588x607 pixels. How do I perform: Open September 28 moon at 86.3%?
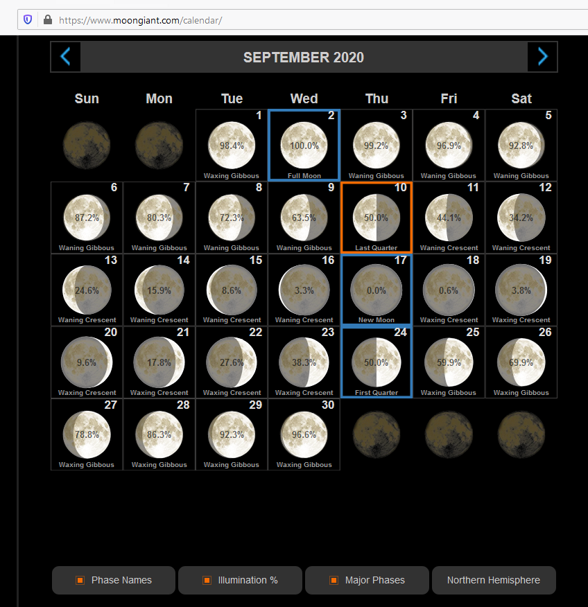pyautogui.click(x=159, y=434)
